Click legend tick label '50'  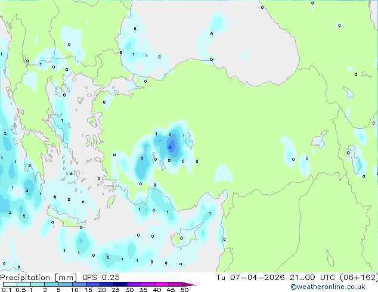pos(184,290)
